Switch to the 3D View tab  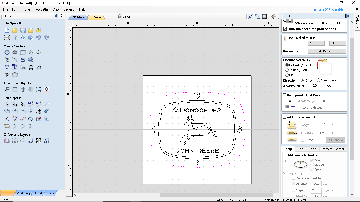point(96,17)
